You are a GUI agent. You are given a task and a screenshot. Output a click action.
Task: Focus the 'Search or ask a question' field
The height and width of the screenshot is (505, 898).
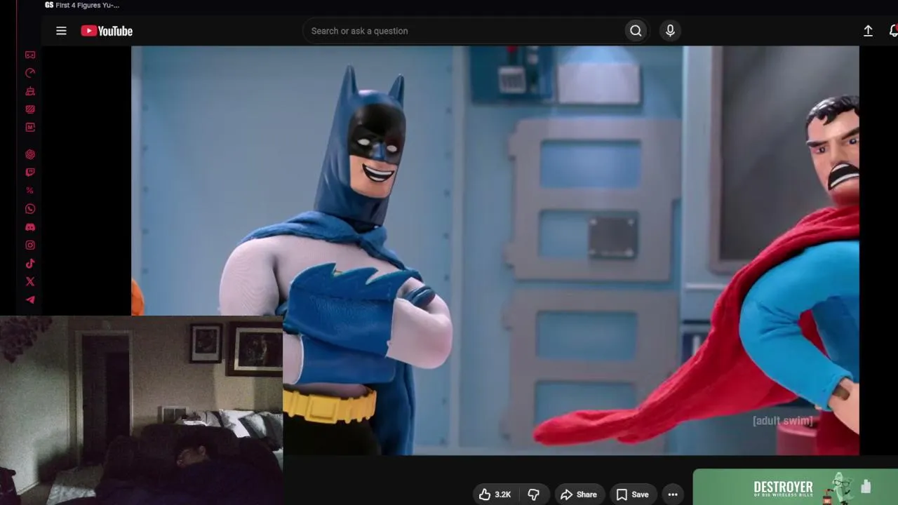pos(463,31)
